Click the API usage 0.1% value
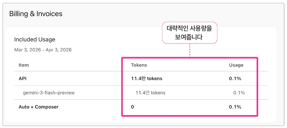Screen dimensions: 287x128 tap(235, 79)
